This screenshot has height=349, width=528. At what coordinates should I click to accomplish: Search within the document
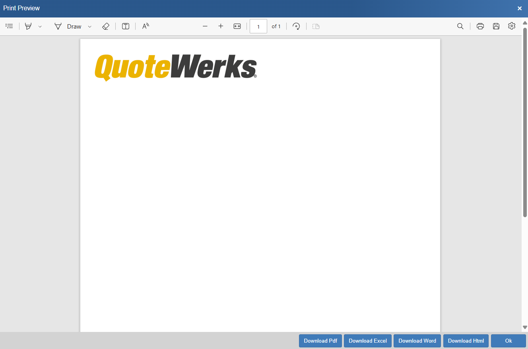460,26
